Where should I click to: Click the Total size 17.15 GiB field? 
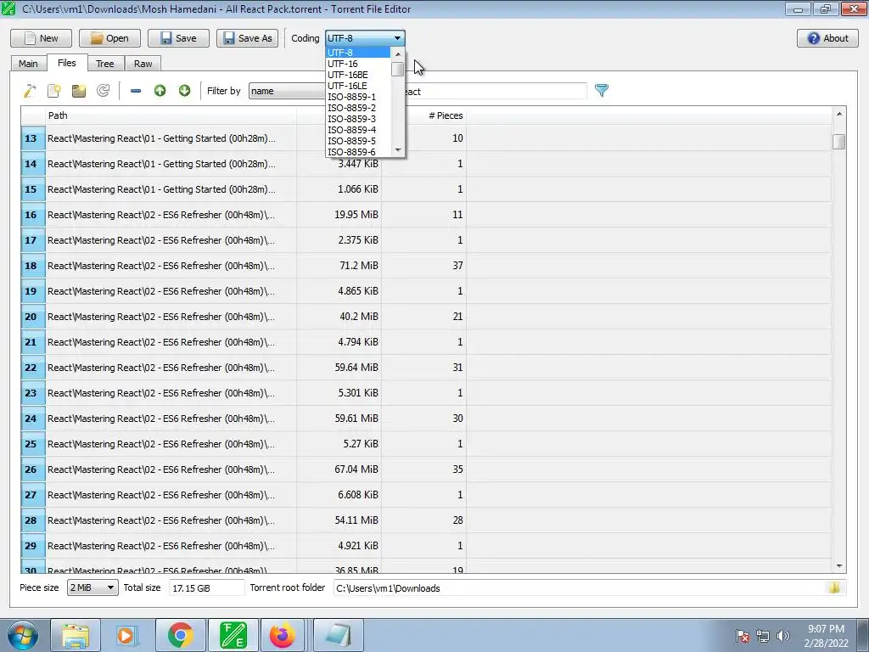(206, 587)
